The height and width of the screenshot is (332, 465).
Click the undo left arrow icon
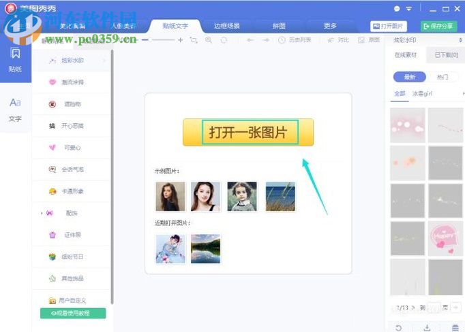pos(250,40)
